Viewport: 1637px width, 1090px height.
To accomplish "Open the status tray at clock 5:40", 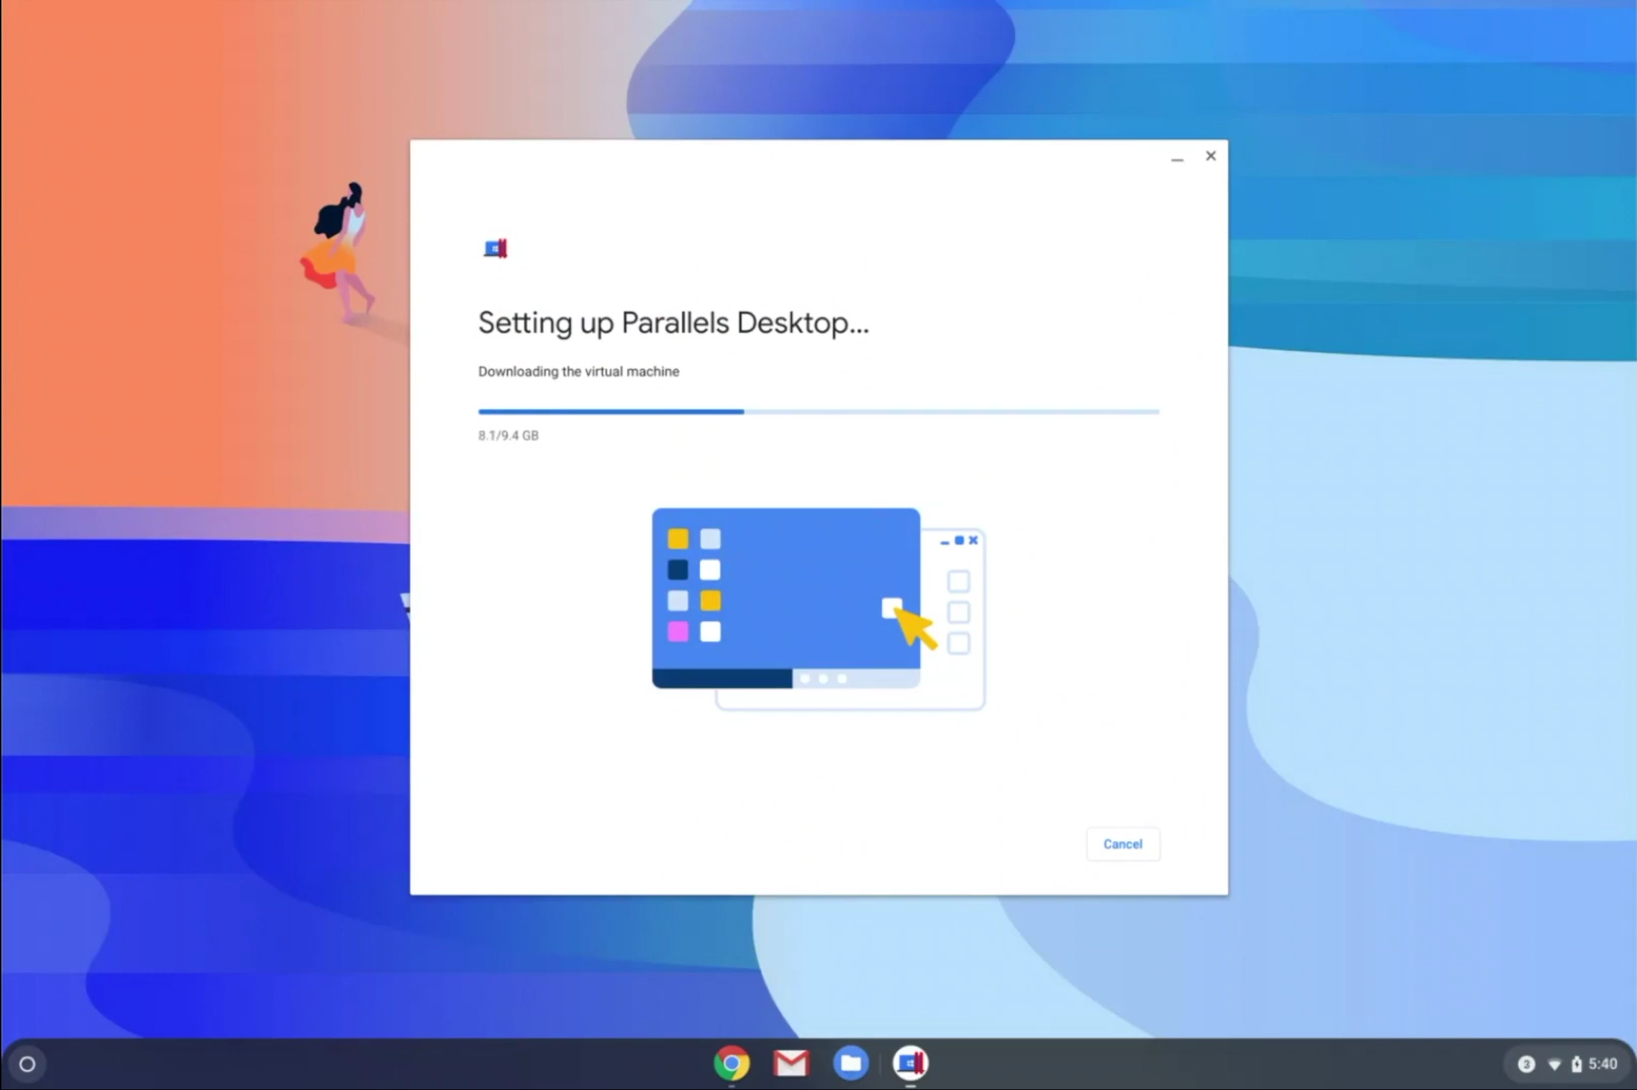I will click(1602, 1064).
